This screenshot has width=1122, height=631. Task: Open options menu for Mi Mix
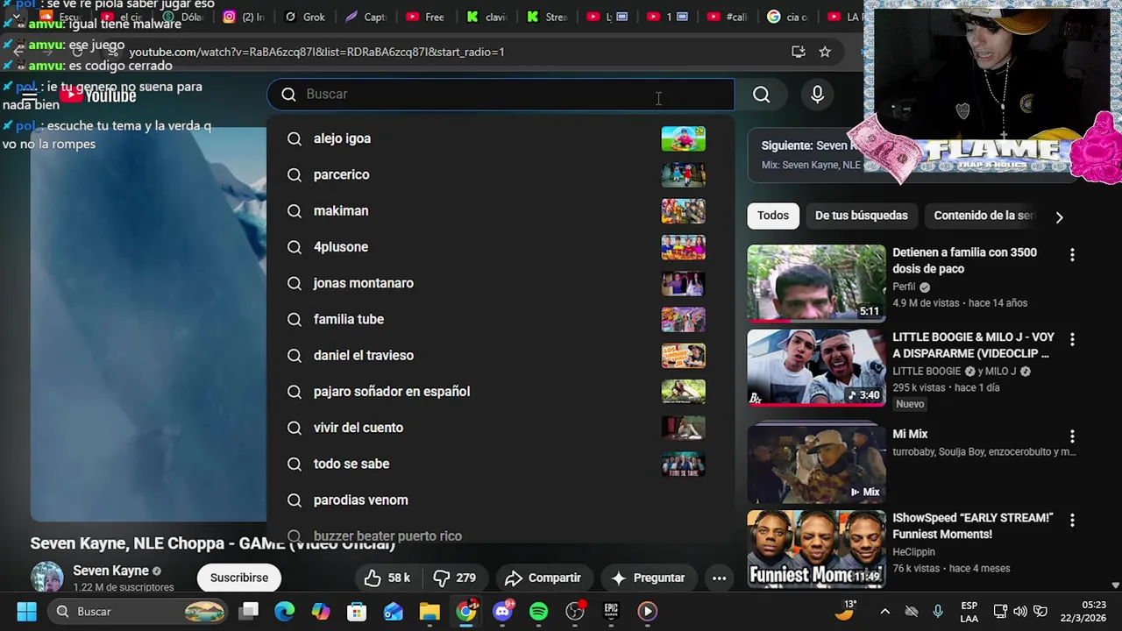pos(1072,436)
